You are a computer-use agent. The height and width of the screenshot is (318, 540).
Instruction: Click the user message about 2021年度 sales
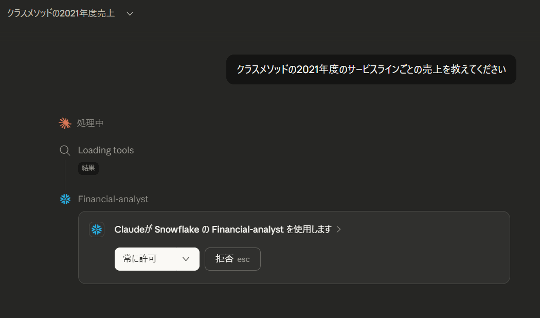(x=371, y=69)
